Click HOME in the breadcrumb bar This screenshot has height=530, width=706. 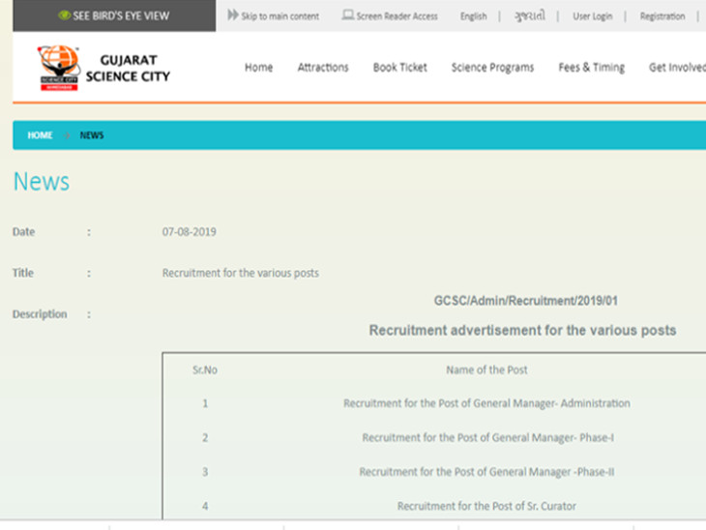coord(40,135)
